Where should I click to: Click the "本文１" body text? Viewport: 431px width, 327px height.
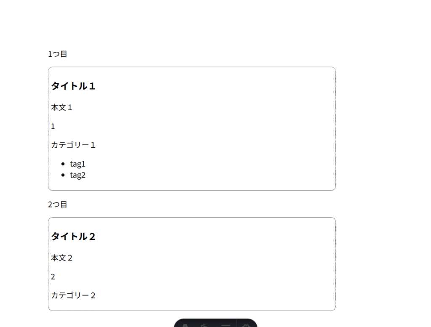(x=62, y=107)
